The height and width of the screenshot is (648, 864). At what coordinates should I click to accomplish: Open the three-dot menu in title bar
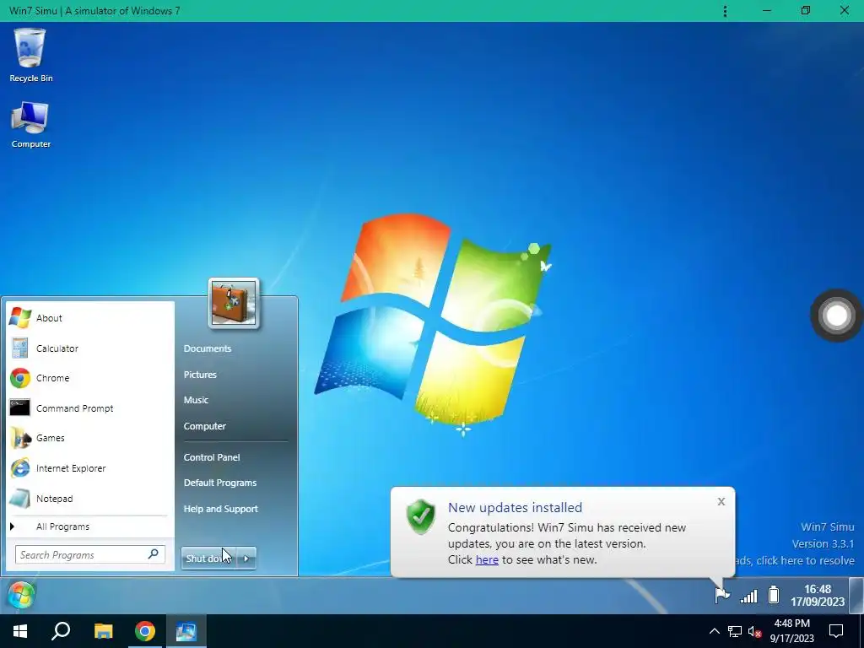[x=725, y=11]
